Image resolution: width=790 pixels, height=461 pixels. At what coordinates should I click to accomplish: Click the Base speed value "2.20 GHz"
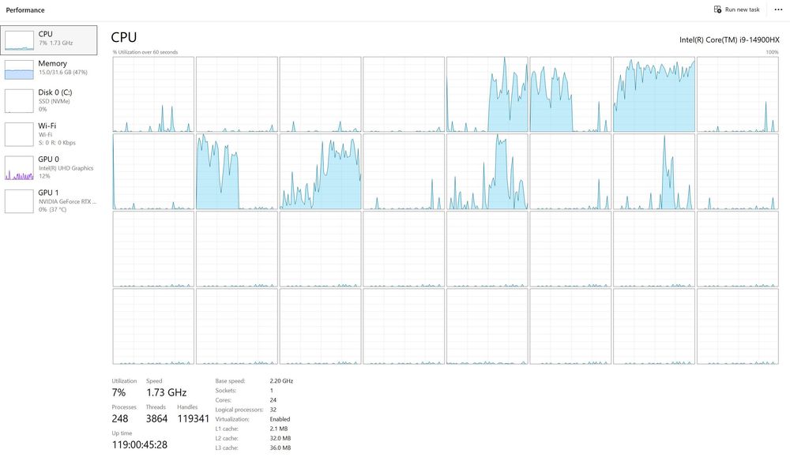[281, 381]
